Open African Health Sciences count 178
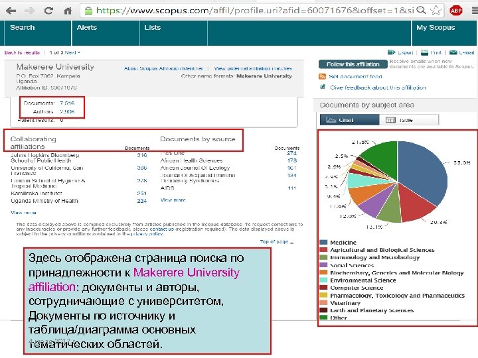This screenshot has width=478, height=358. pyautogui.click(x=291, y=160)
